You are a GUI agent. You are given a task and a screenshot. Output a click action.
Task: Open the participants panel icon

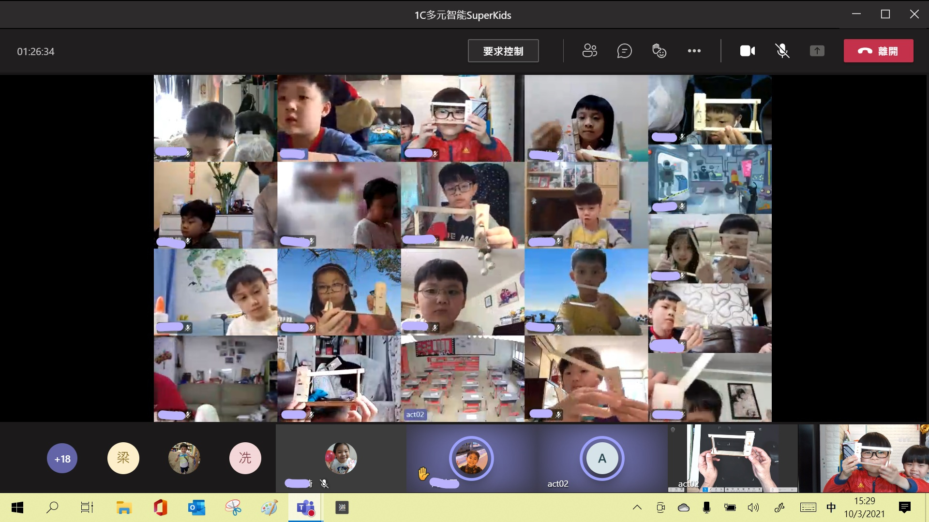coord(589,51)
